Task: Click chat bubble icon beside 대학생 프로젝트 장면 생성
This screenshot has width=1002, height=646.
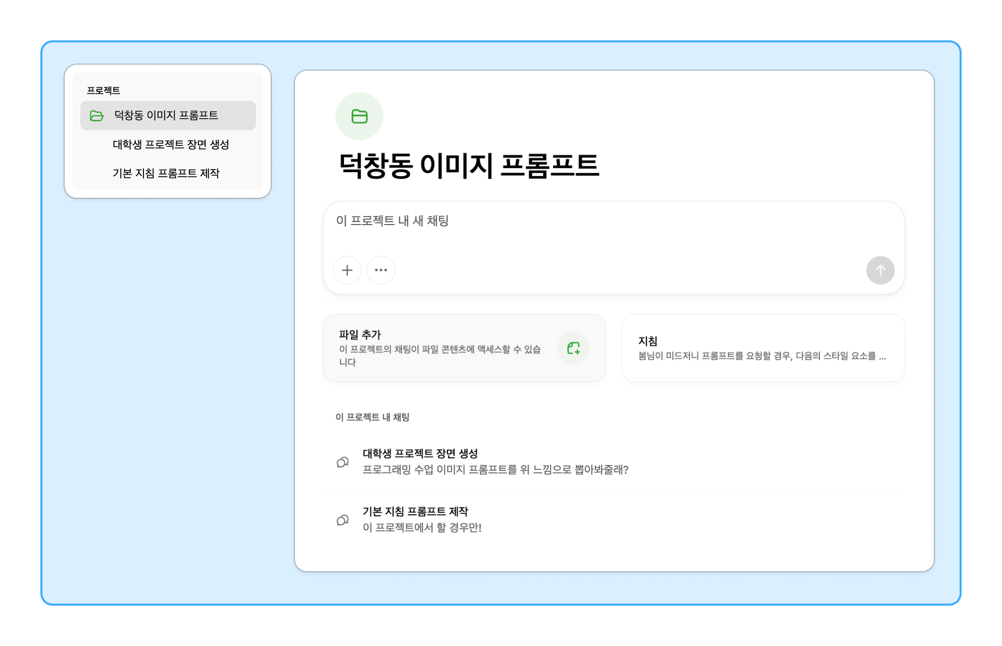Action: click(342, 462)
